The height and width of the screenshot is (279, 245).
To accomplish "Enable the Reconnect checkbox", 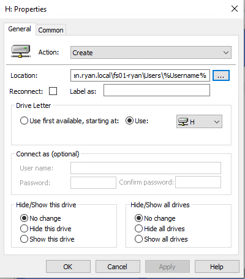I will [x=53, y=91].
